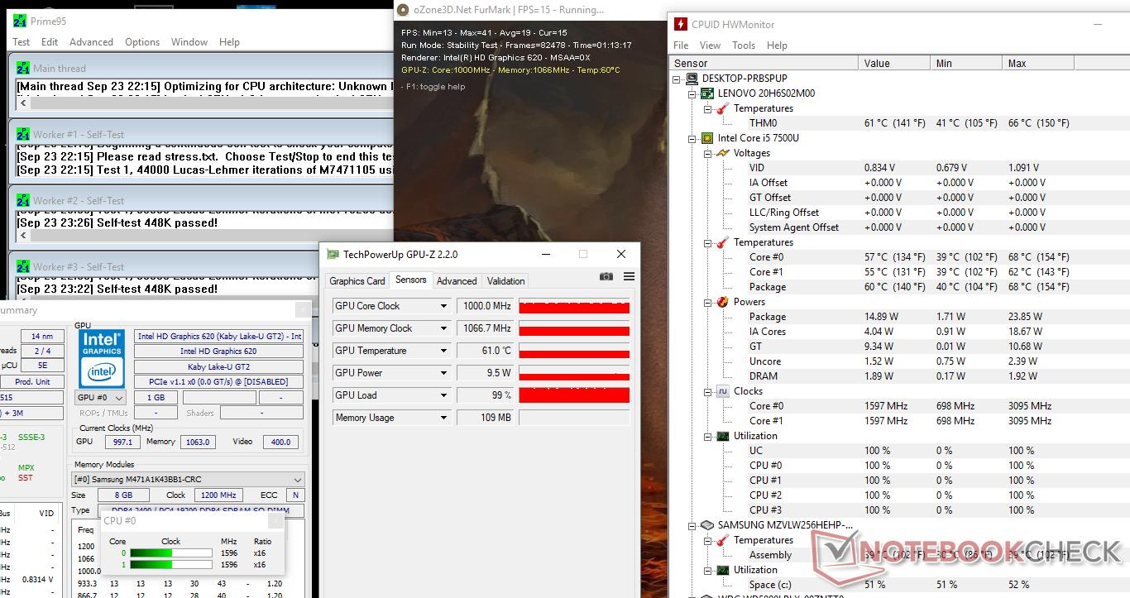
Task: Click the Worker #2 window icon
Action: coord(23,201)
